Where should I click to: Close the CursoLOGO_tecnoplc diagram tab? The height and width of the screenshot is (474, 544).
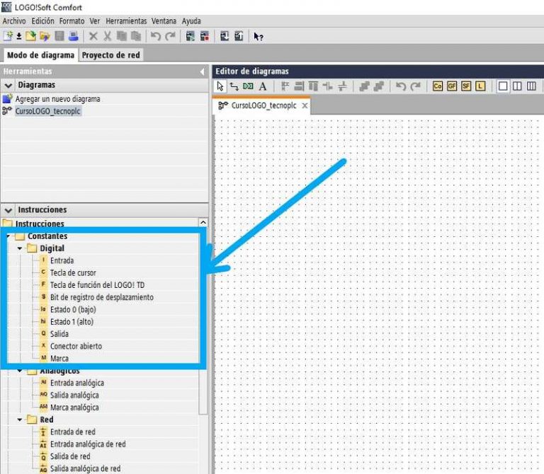tap(305, 105)
